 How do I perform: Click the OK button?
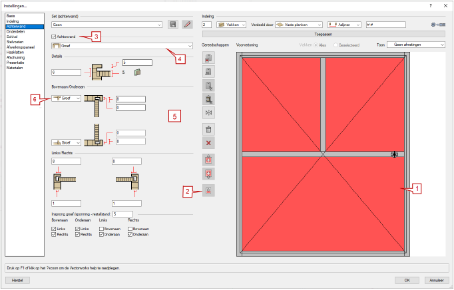(407, 280)
